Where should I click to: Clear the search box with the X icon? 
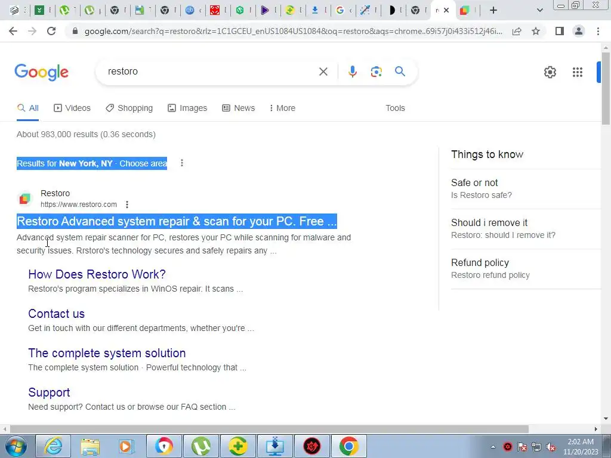323,72
